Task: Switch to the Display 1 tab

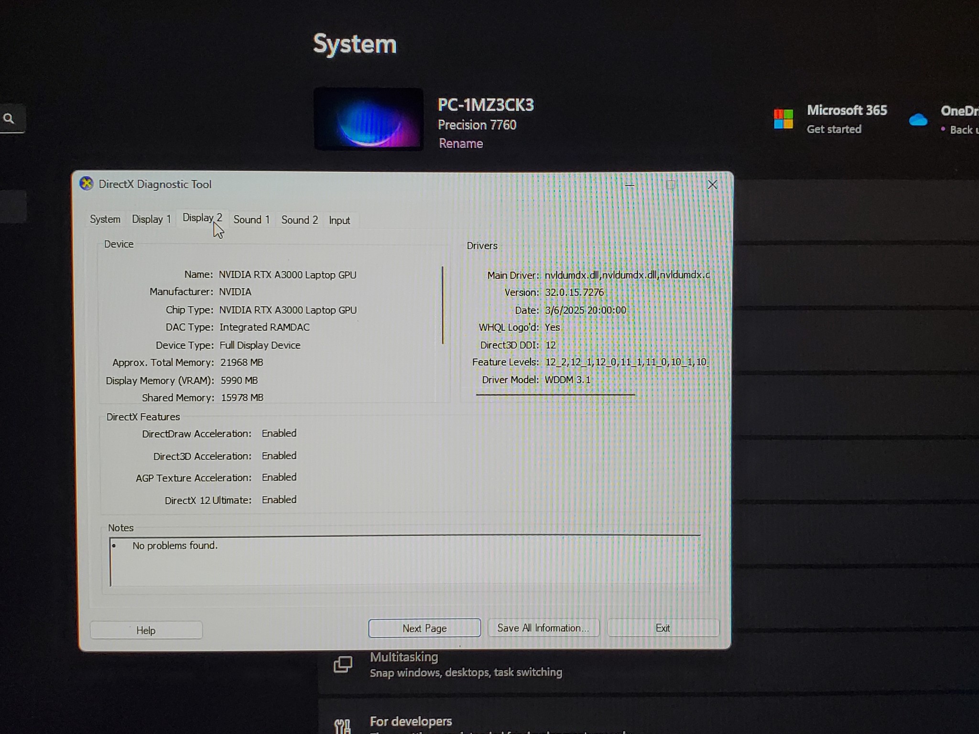Action: (x=151, y=219)
